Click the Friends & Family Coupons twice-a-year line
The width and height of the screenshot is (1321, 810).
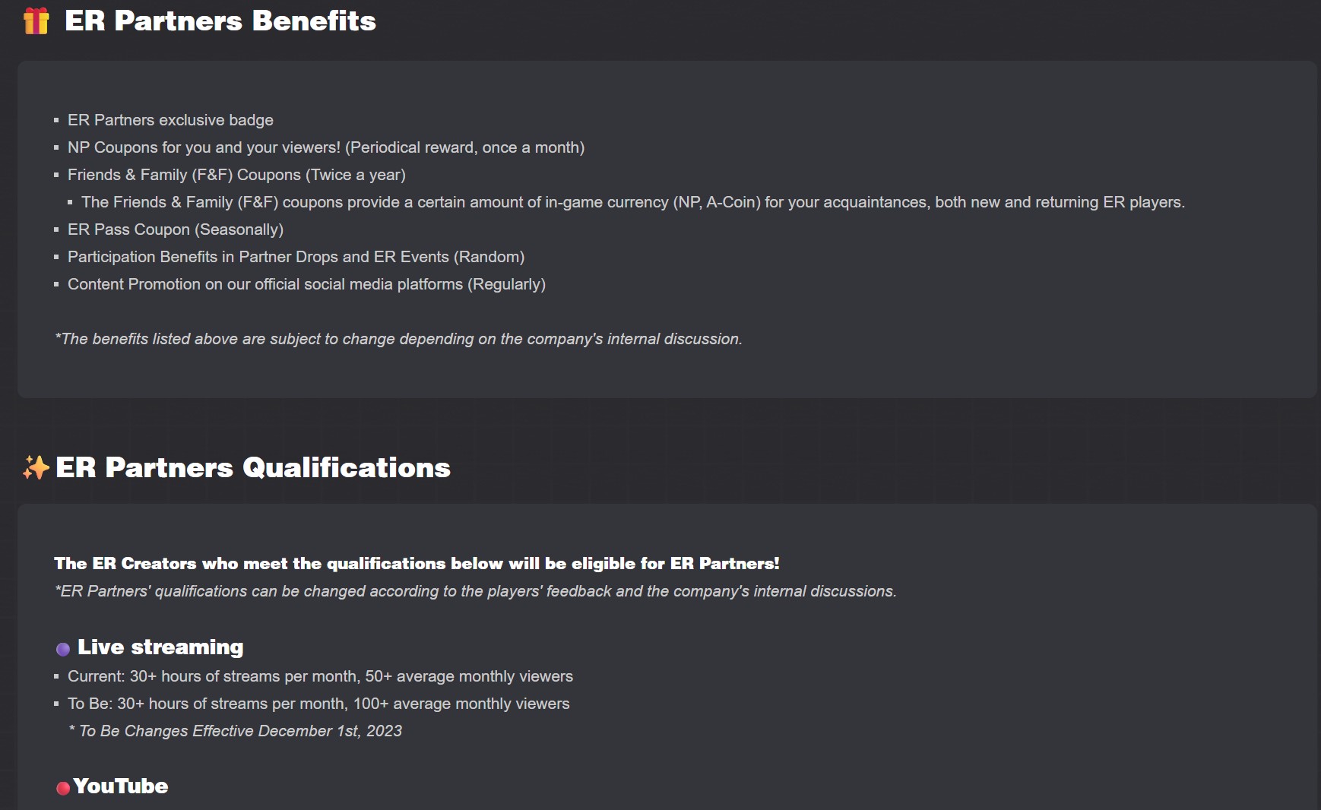[236, 175]
